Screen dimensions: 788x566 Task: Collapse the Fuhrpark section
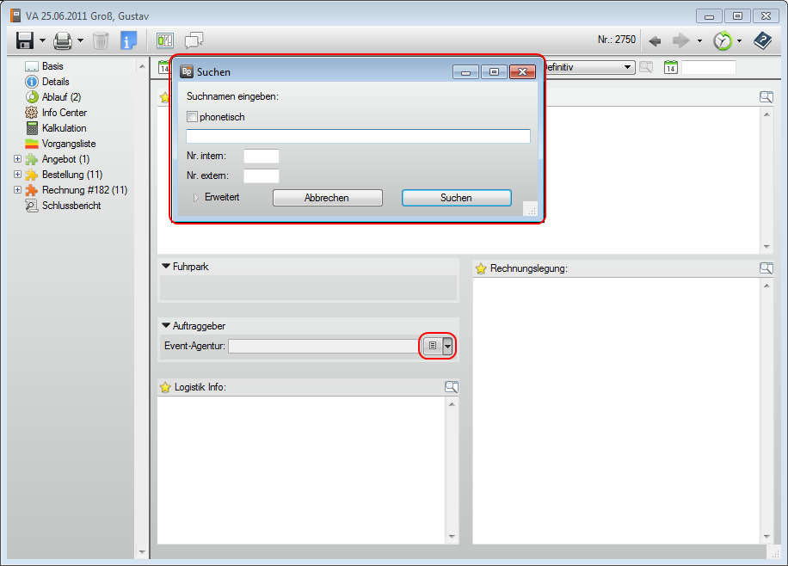166,267
